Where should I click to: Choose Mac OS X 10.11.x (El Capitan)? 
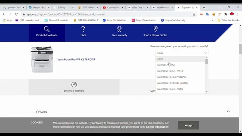[x=180, y=83]
